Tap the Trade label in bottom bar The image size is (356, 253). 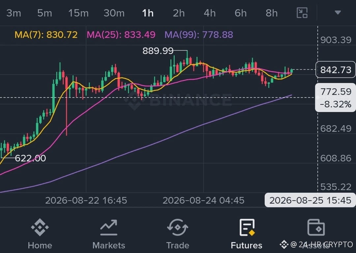178,245
